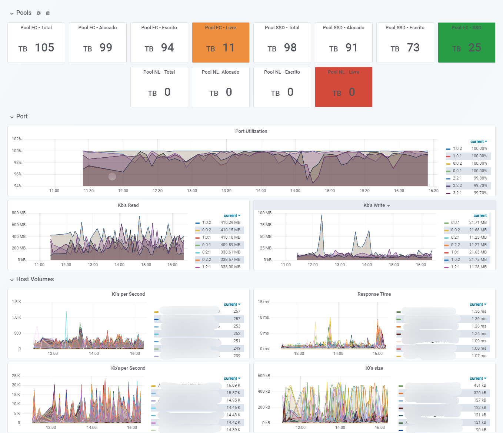Screen dimensions: 503x433
Task: Open the Kb's Write panel dropdown caret
Action: (389, 206)
